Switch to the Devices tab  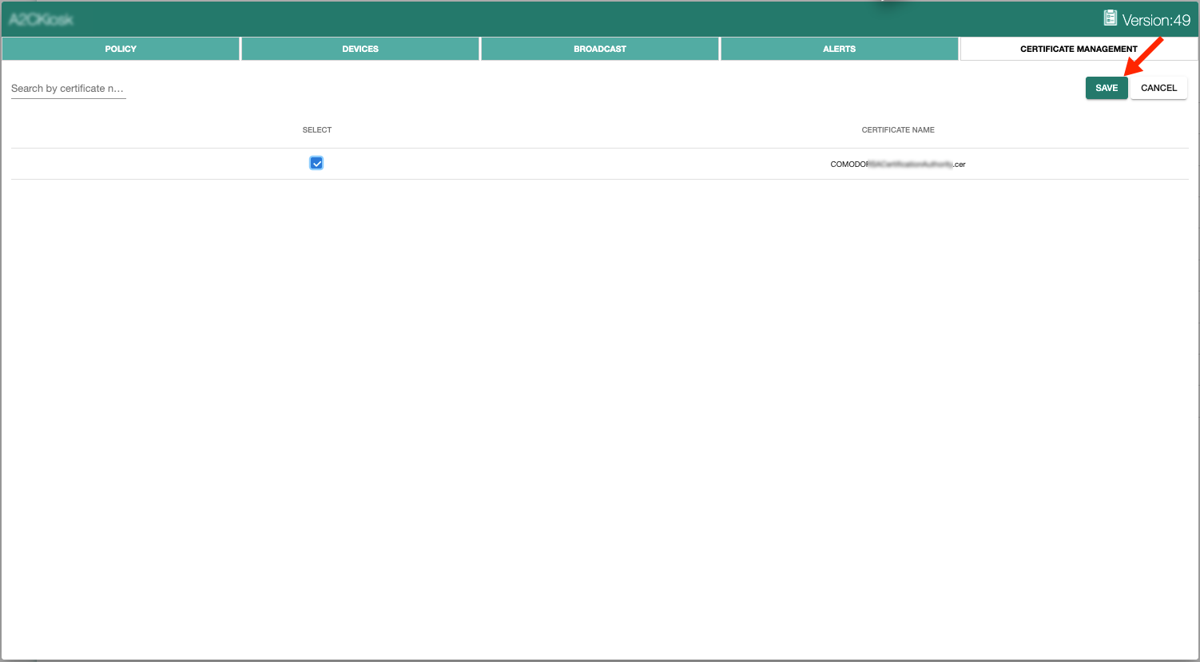coord(360,49)
